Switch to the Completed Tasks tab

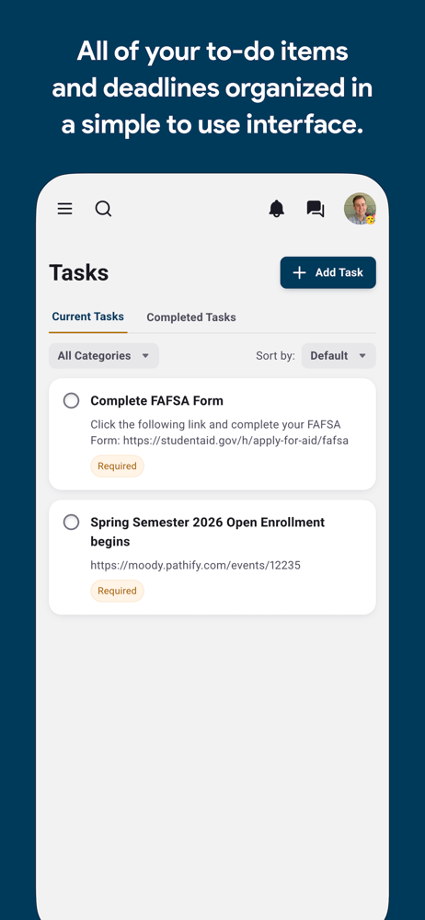(191, 317)
